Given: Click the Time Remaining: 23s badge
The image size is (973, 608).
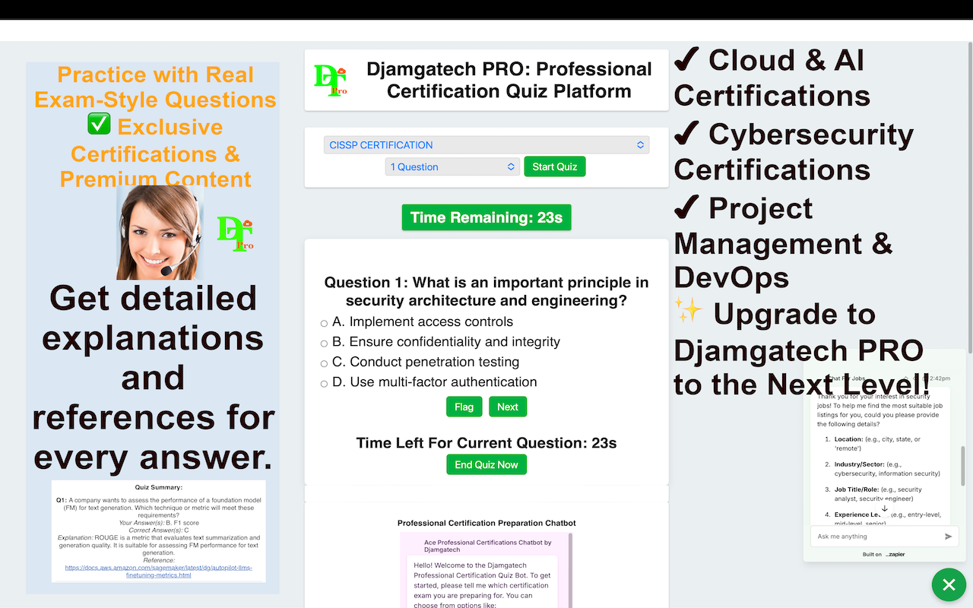Looking at the screenshot, I should [x=486, y=217].
